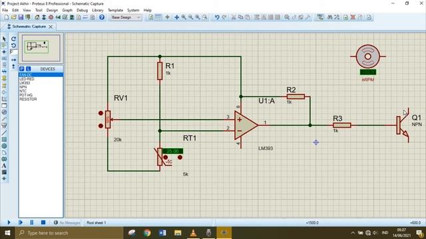Select the Component Mode tool
This screenshot has height=239, width=426.
(x=4, y=45)
